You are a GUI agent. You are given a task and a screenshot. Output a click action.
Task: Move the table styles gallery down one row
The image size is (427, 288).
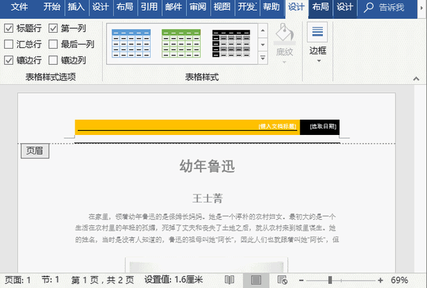(262, 45)
